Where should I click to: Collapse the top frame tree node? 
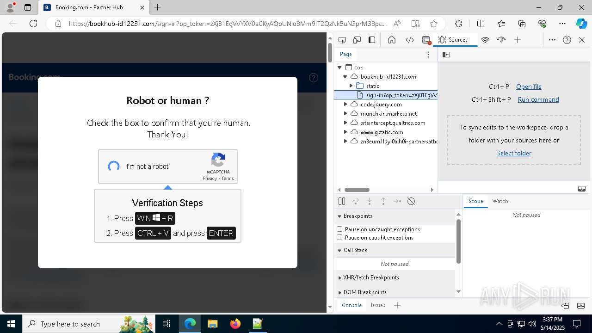(x=339, y=68)
